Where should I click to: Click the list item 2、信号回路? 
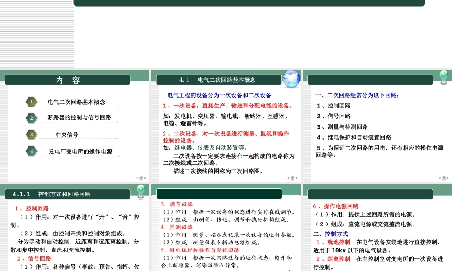pos(334,116)
